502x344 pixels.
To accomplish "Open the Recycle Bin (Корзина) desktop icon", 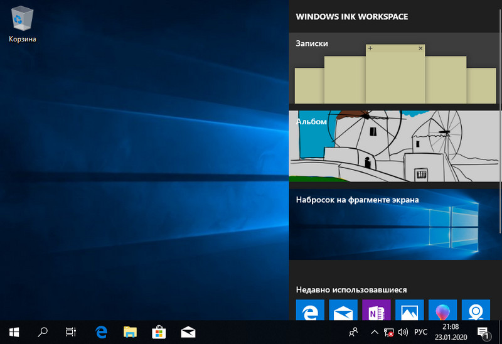I will (x=22, y=25).
